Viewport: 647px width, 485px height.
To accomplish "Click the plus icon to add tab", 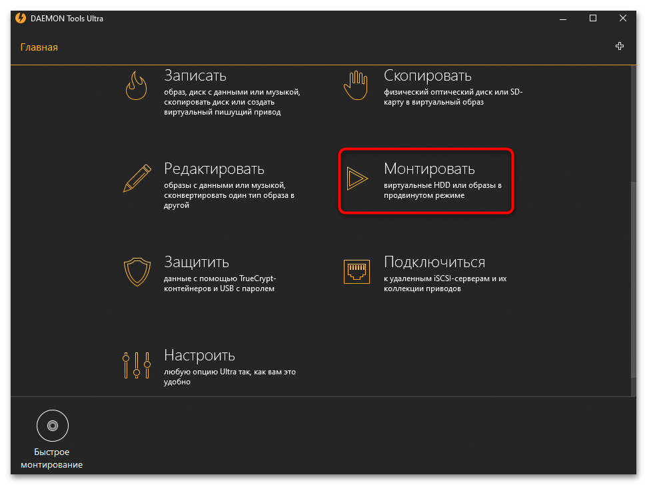I will coord(620,46).
